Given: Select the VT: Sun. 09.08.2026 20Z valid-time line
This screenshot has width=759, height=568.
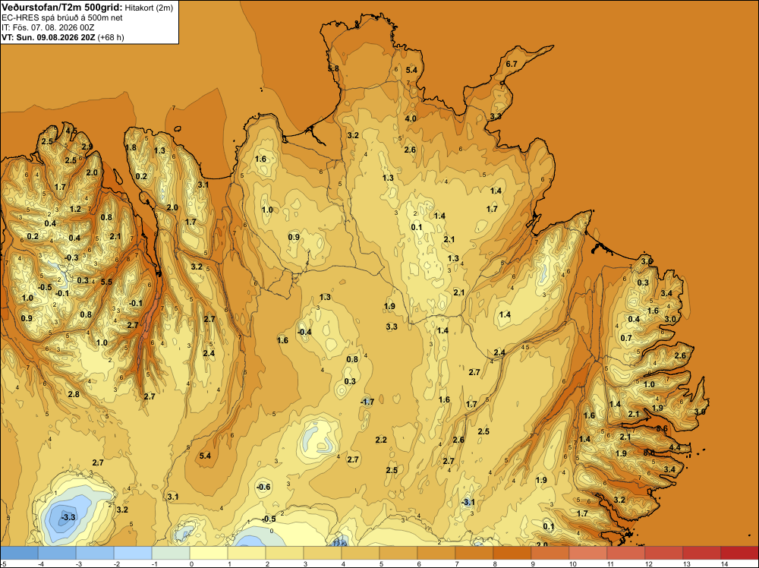Looking at the screenshot, I should pos(49,37).
